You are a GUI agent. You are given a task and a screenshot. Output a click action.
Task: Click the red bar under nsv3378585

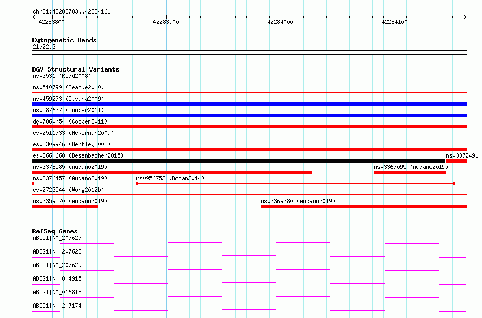(172, 172)
